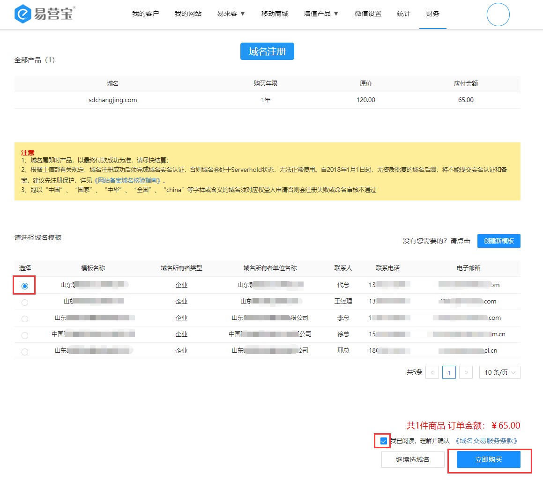The width and height of the screenshot is (543, 481).
Task: Select page number 1 in pagination
Action: (449, 372)
